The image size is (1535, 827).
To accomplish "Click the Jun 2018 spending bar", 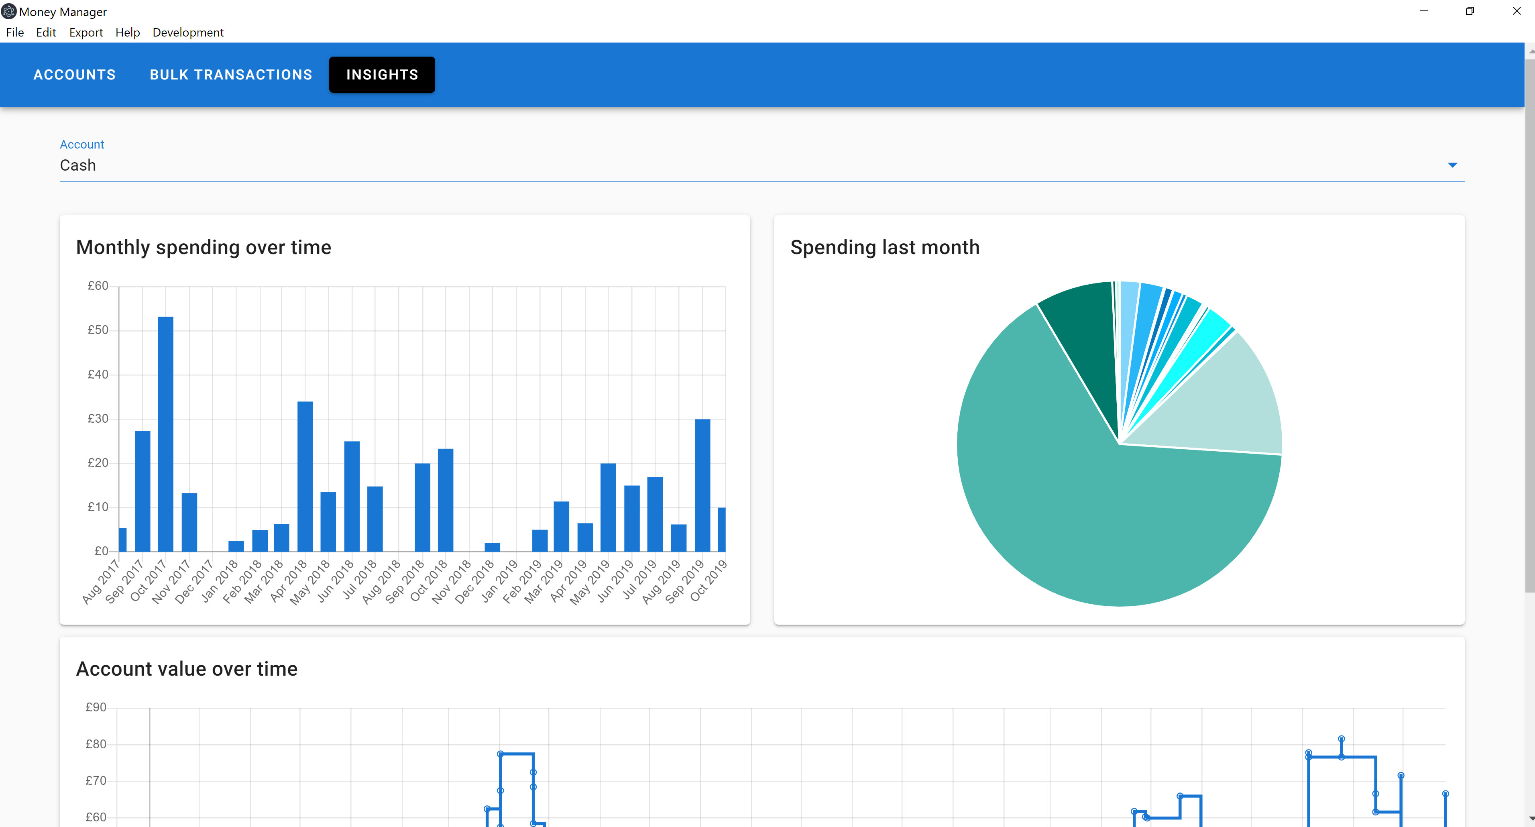I will click(352, 496).
